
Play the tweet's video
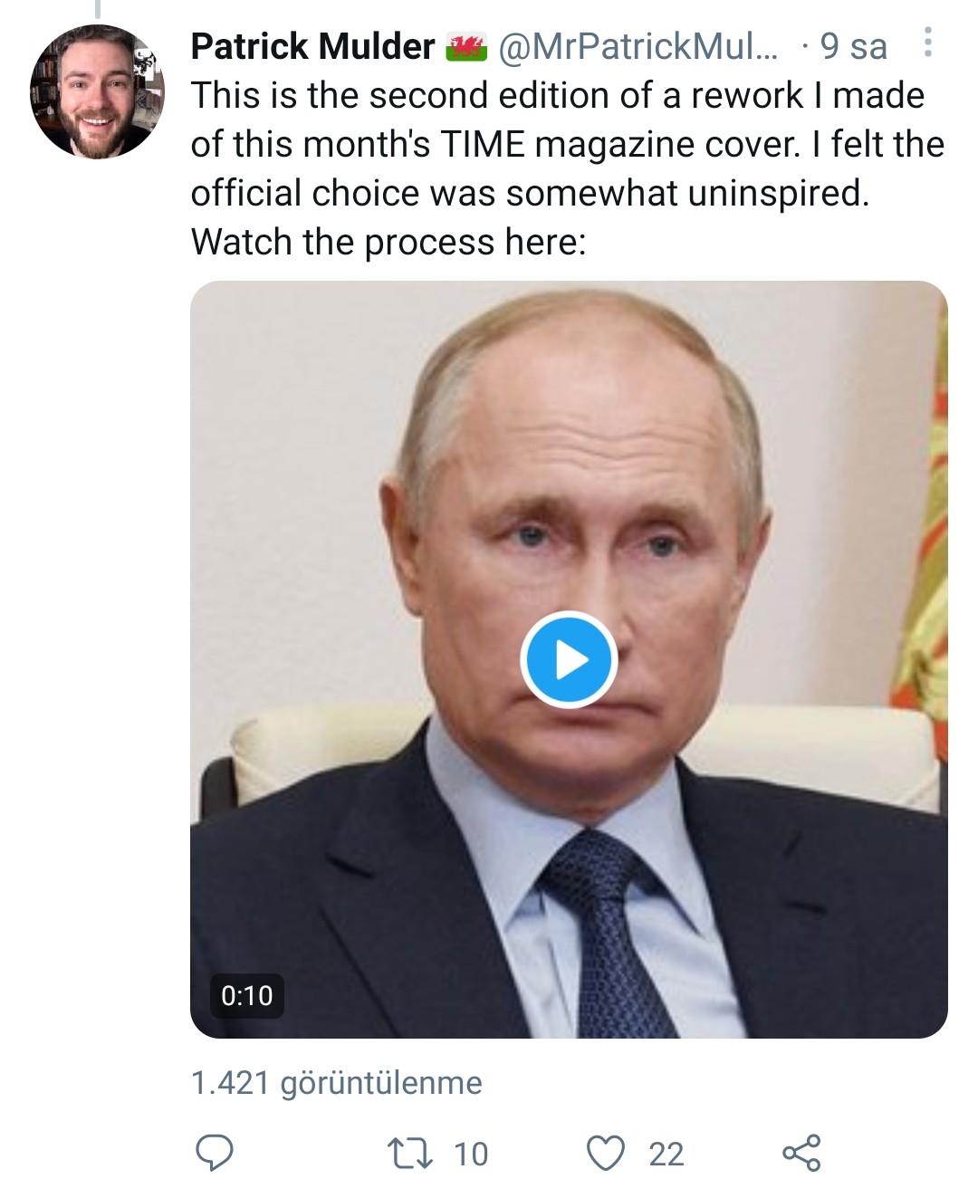(569, 660)
